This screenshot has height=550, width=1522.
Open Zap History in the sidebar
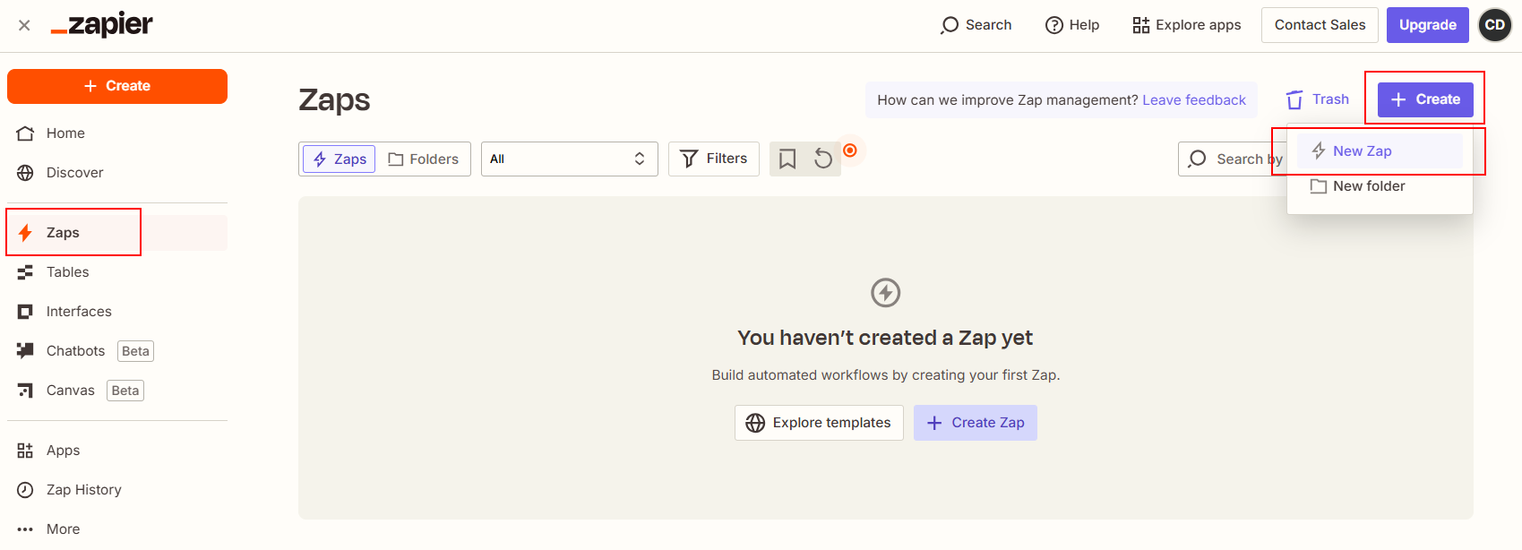(117, 490)
